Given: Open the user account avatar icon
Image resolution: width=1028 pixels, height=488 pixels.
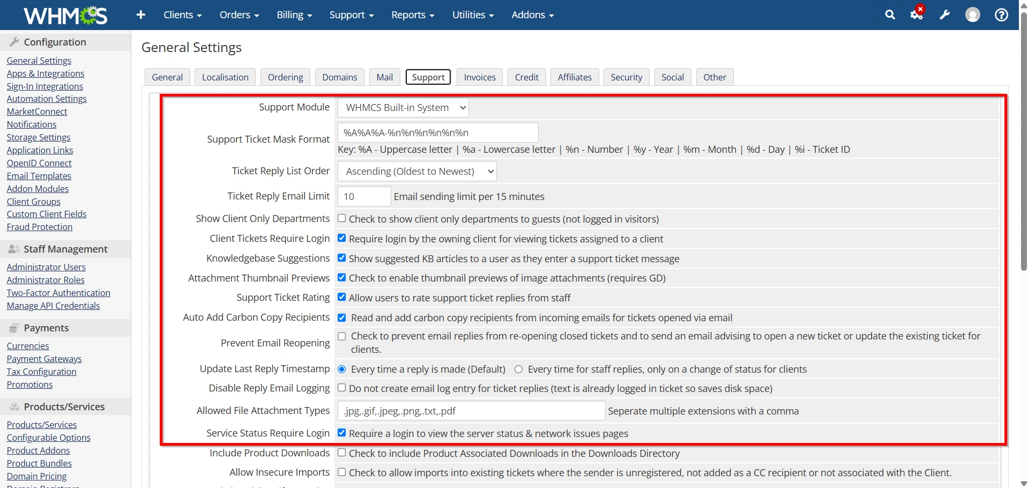Looking at the screenshot, I should [972, 15].
